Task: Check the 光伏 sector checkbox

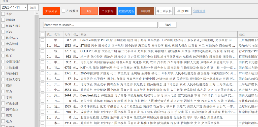Action: click(x=3, y=14)
